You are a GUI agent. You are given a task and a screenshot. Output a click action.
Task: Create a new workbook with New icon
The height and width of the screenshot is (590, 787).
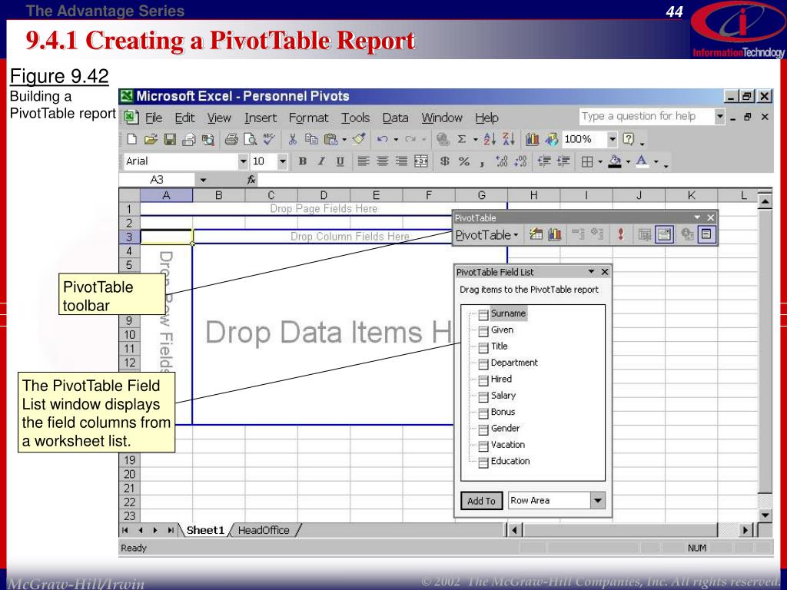[132, 140]
